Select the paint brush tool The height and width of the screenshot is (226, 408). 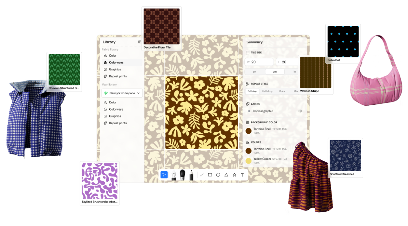182,175
